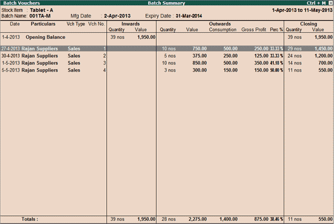Close the Batch Vouchers window with X
Viewport: 334px width, 224px height.
point(330,3)
